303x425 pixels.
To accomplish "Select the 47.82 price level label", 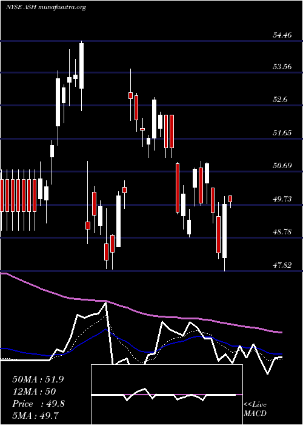I will point(282,265).
